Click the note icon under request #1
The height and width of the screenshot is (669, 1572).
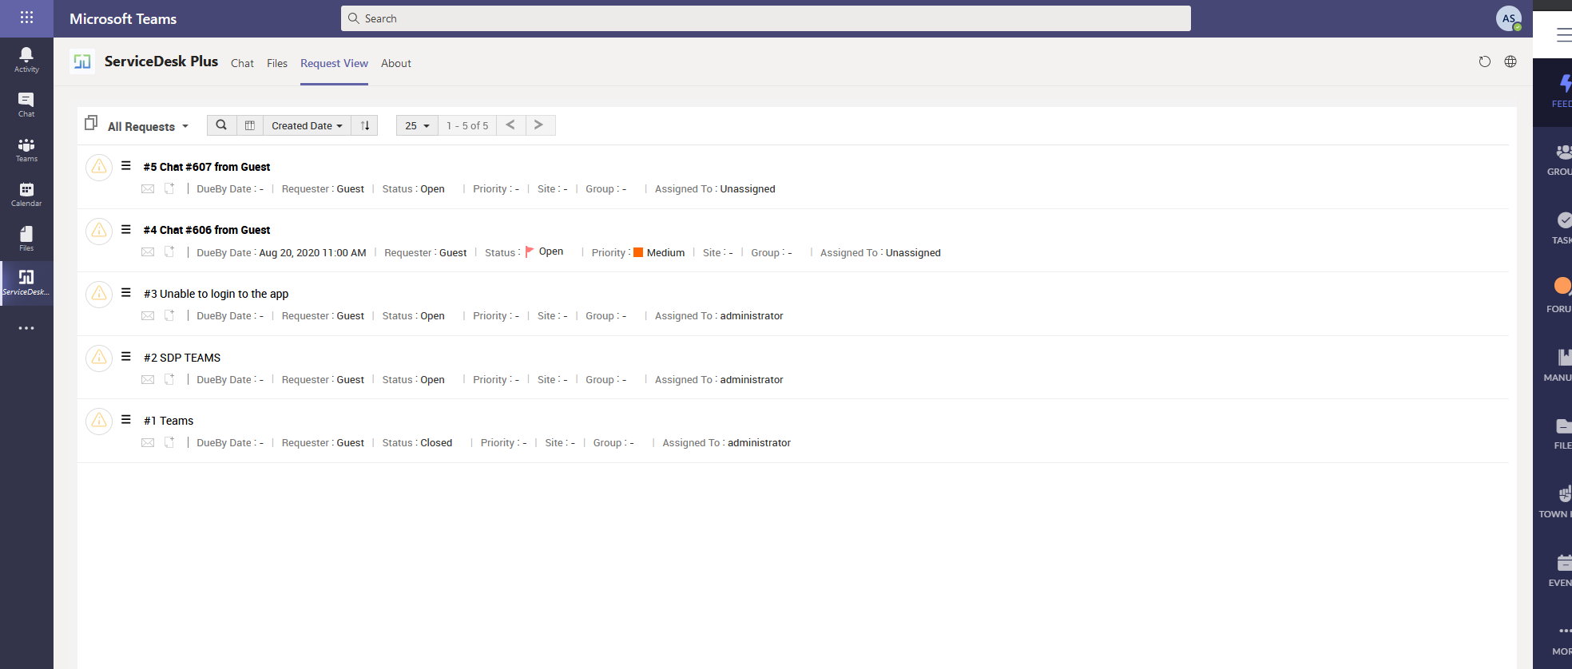(x=169, y=442)
